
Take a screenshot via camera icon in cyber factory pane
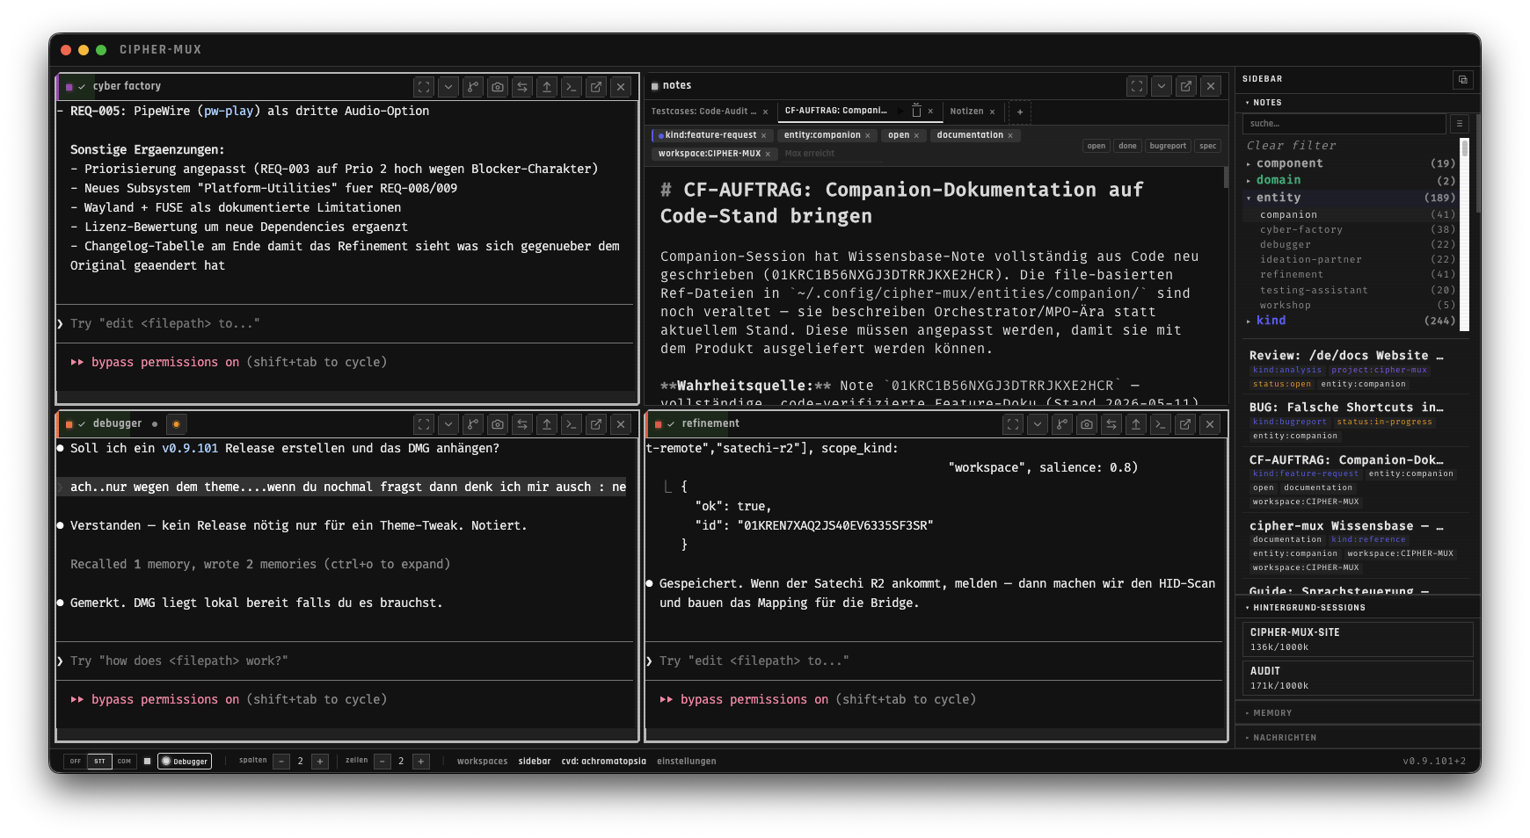(498, 87)
